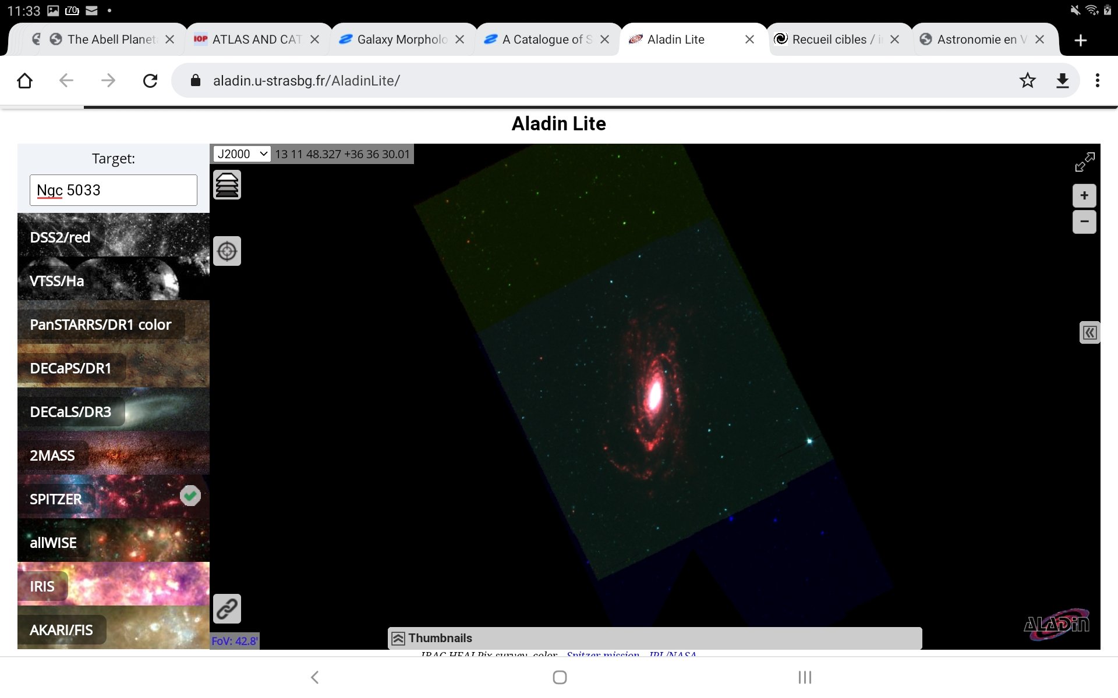Go to the browser home page
Image resolution: width=1118 pixels, height=698 pixels.
point(24,80)
